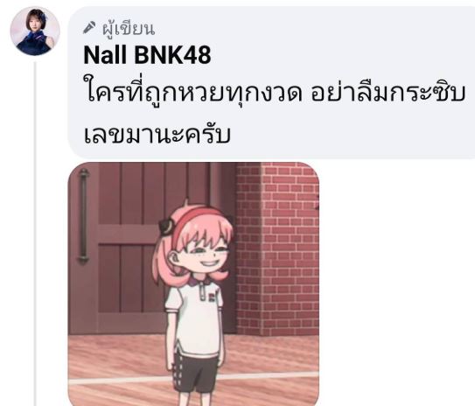Click the door handle in the attached image
475x406 pixels.
click(83, 215)
